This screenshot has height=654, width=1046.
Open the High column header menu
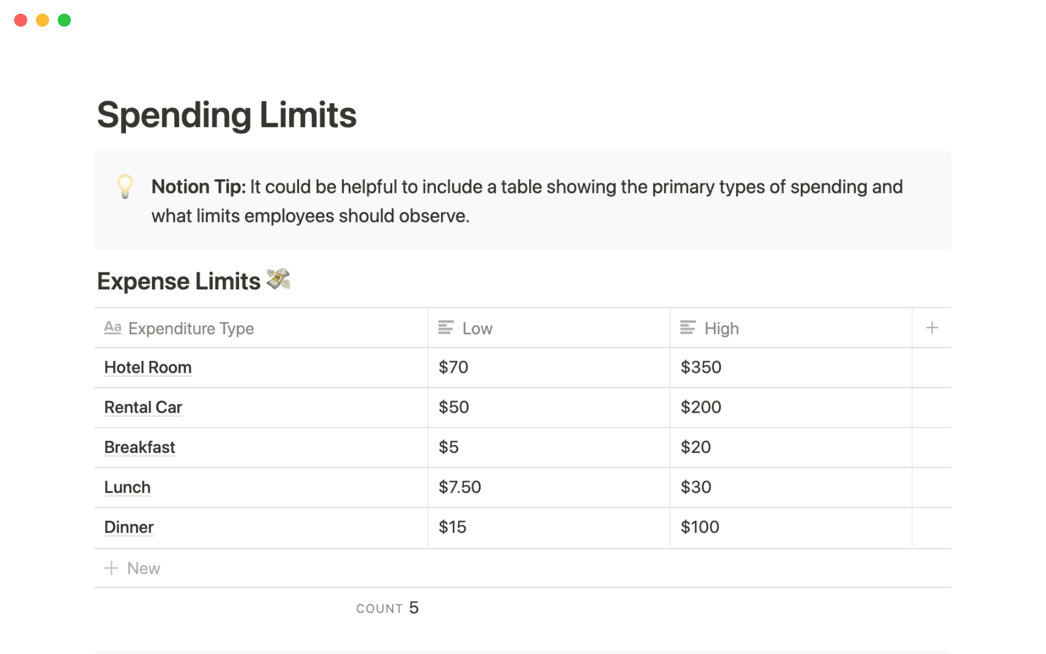coord(721,329)
